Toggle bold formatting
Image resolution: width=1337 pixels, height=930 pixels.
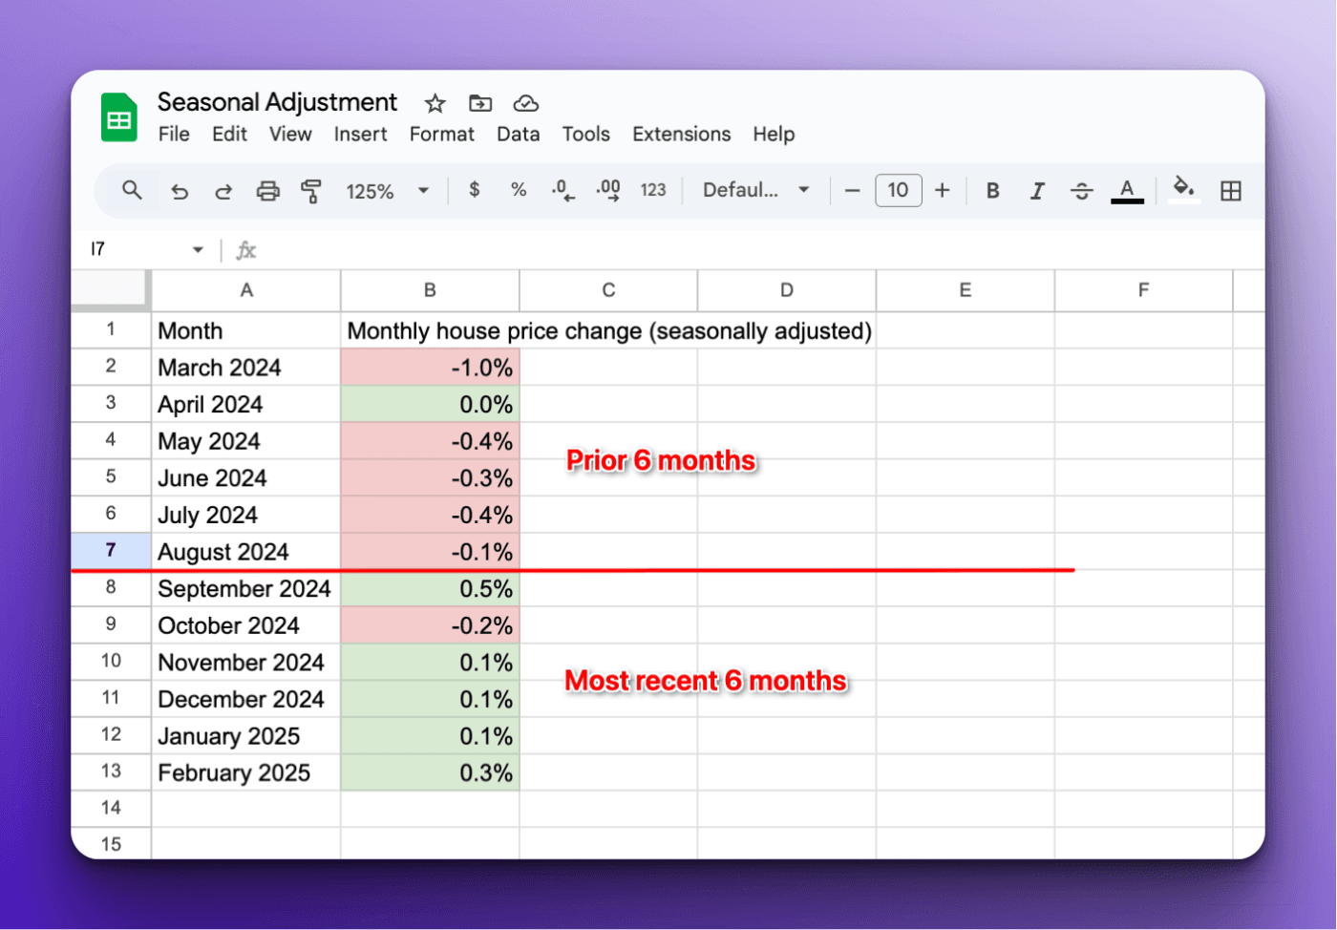pyautogui.click(x=993, y=191)
